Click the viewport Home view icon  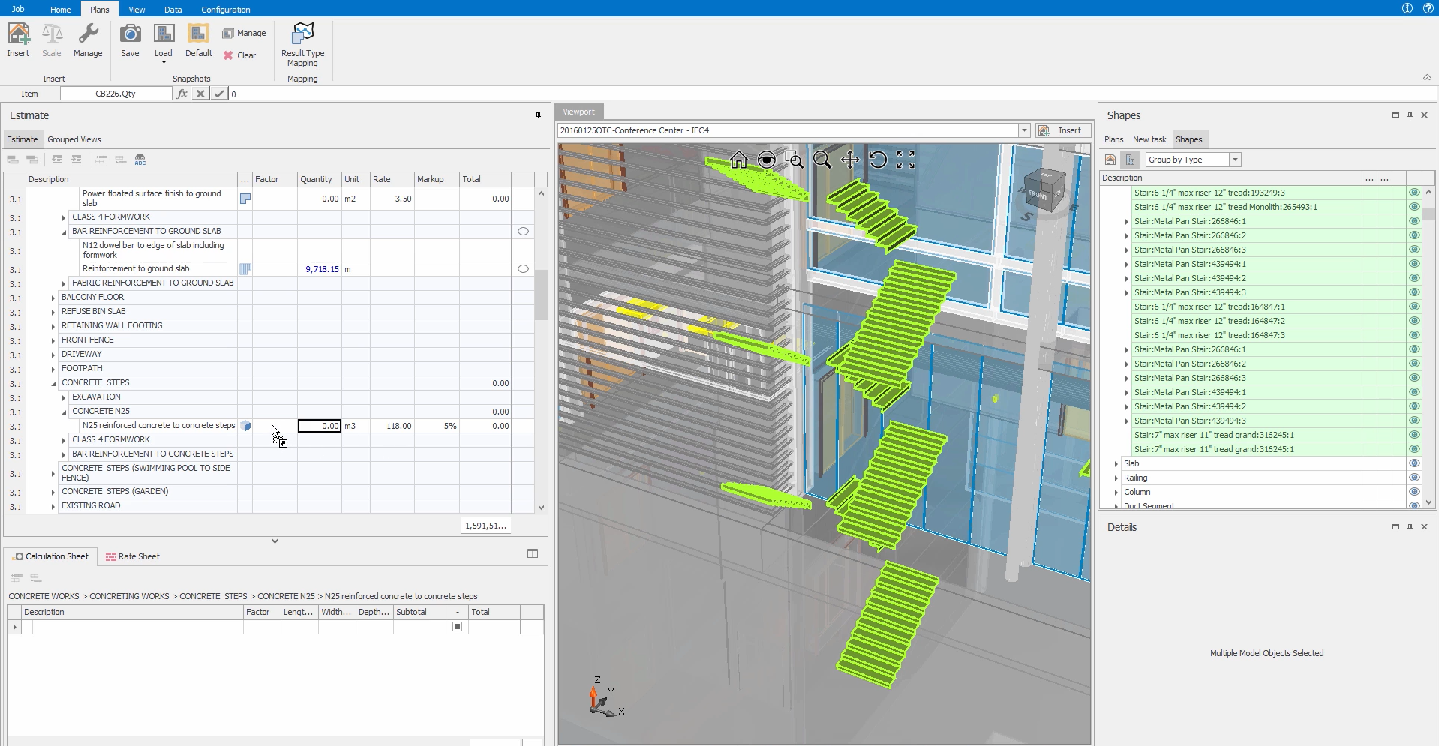tap(738, 160)
